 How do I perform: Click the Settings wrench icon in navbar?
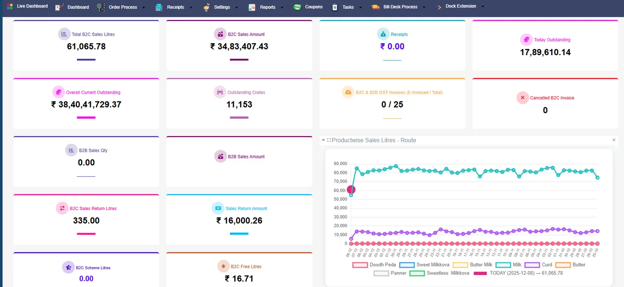tap(206, 7)
